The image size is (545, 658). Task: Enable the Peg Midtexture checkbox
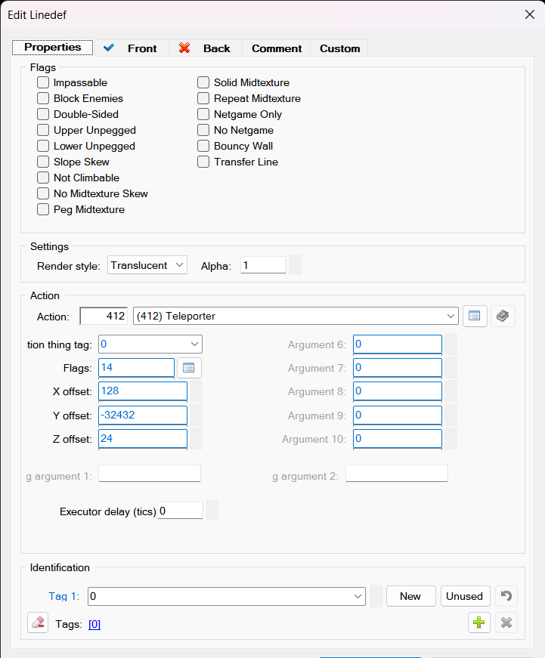point(43,209)
